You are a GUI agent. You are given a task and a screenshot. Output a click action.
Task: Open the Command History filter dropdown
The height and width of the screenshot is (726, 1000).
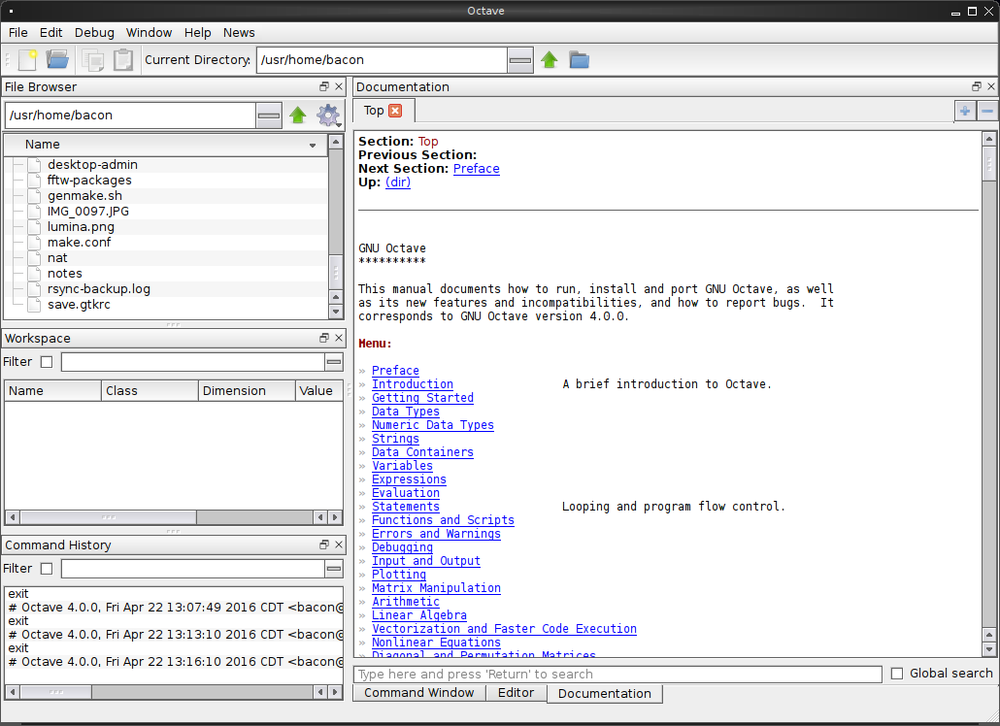tap(334, 569)
